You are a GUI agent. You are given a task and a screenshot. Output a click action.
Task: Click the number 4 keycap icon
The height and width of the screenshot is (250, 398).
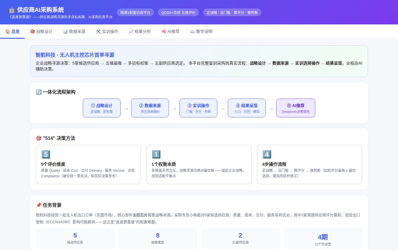click(267, 154)
